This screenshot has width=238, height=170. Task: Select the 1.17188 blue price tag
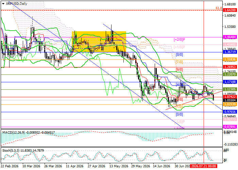point(230,82)
